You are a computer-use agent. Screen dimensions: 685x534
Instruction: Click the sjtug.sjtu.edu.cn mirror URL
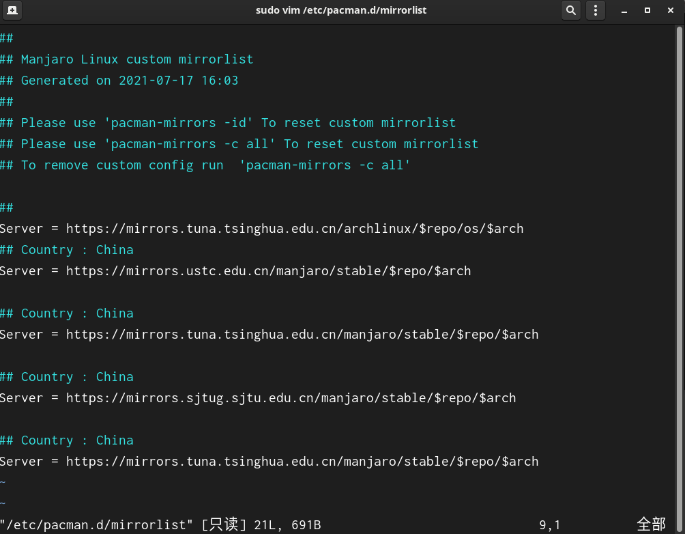click(x=291, y=398)
